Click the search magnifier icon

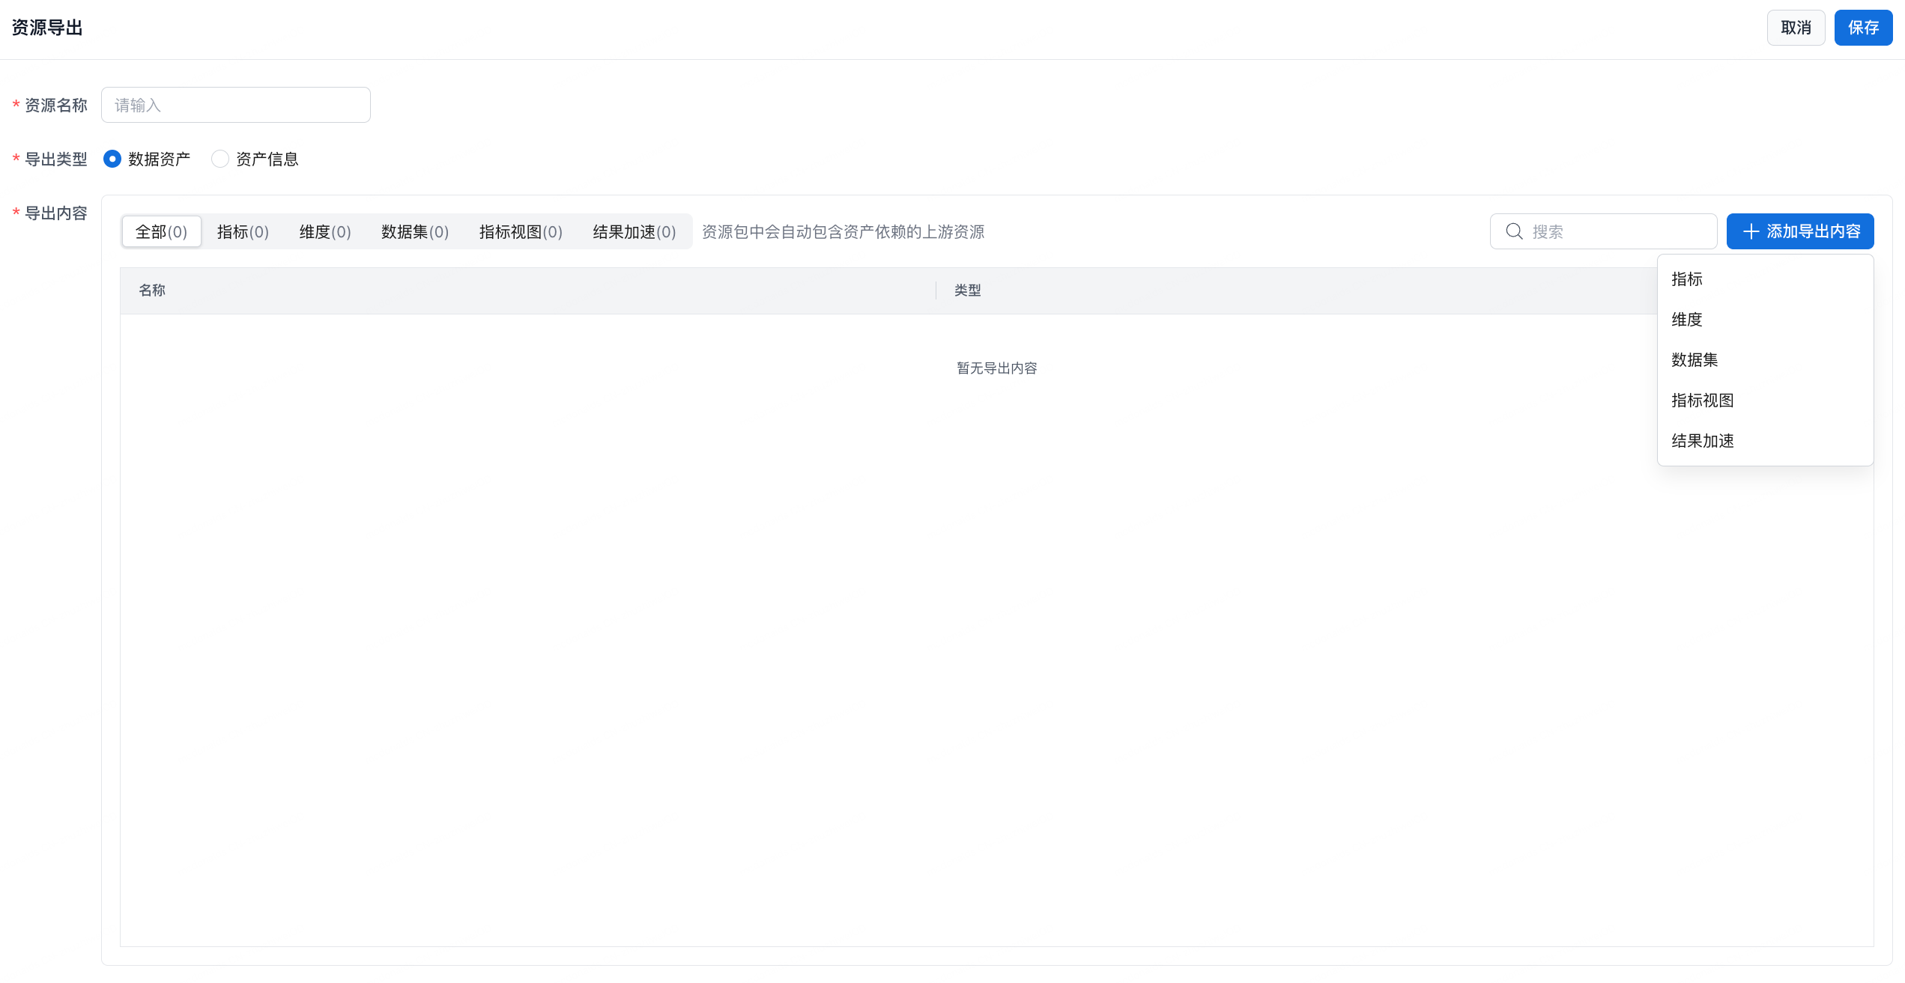coord(1514,231)
